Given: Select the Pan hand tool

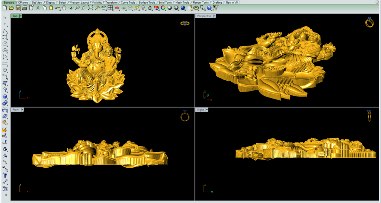Looking at the screenshot, I should [64, 8].
